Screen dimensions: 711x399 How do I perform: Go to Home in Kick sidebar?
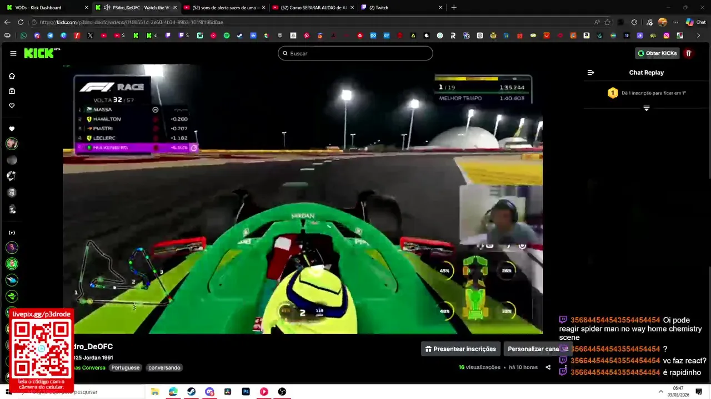tap(12, 76)
